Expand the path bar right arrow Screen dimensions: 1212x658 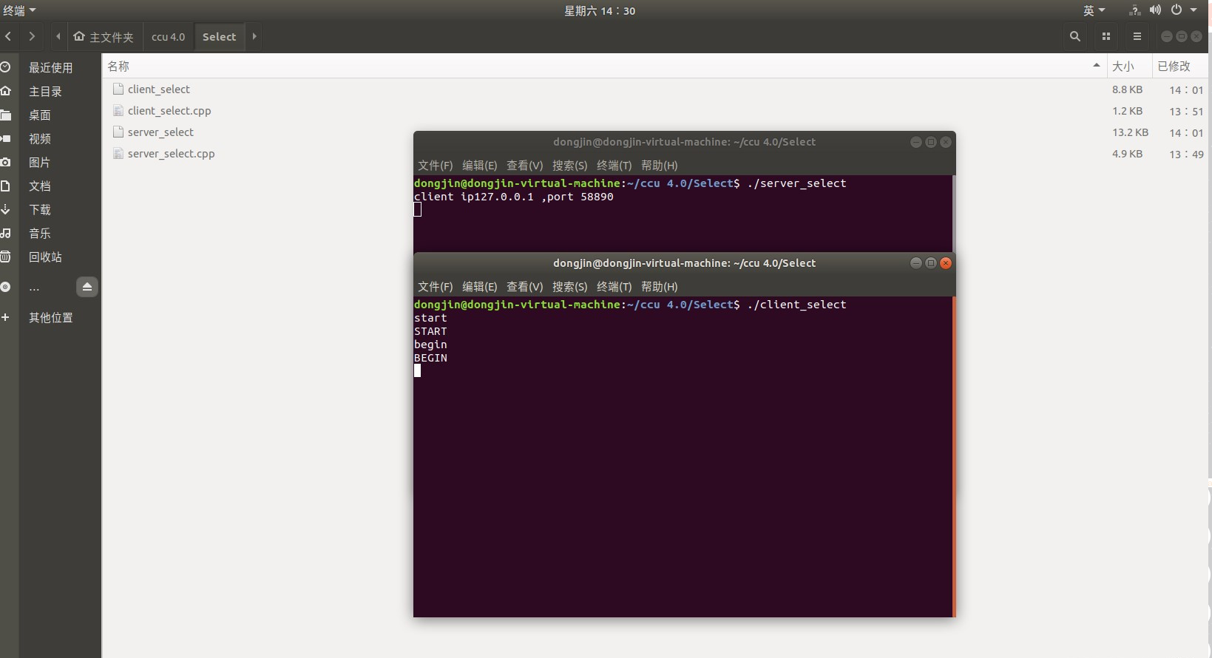point(254,36)
